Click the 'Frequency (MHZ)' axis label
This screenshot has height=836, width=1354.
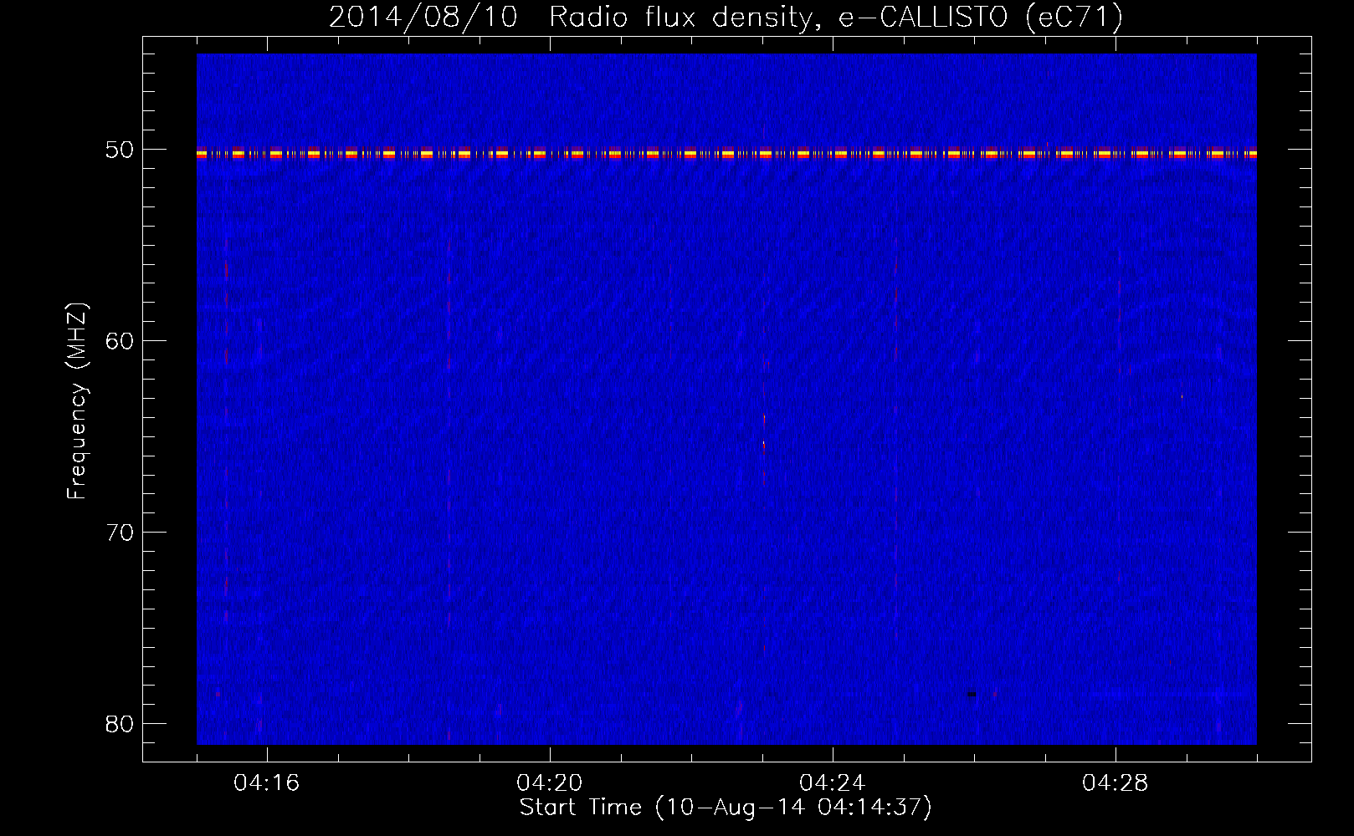(x=76, y=401)
